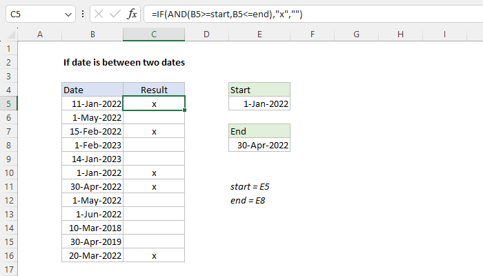483x276 pixels.
Task: Click the fill handle of cell C5
Action: pyautogui.click(x=185, y=110)
